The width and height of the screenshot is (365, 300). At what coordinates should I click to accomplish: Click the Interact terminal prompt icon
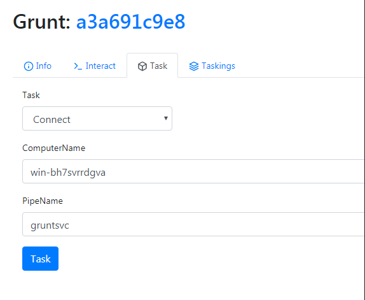[x=78, y=66]
